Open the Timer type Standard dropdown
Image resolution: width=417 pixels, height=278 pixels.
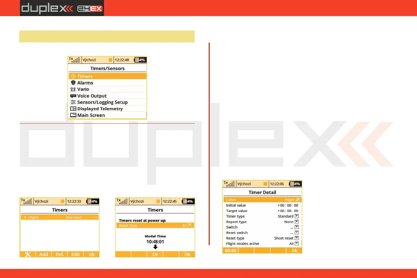pyautogui.click(x=297, y=216)
